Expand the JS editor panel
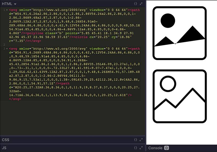This screenshot has width=217, height=152. pos(141,148)
